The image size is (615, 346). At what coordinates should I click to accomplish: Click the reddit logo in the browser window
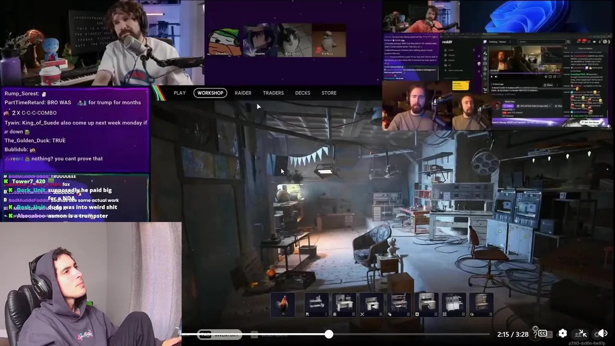[x=447, y=42]
